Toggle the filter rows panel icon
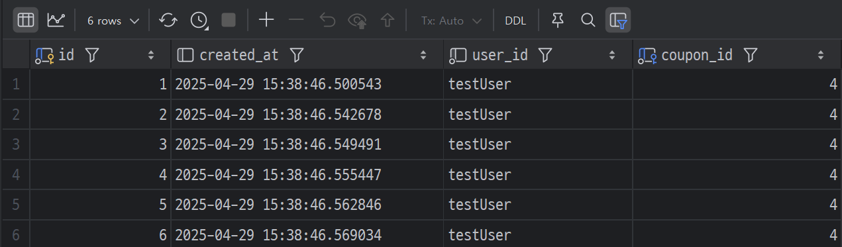This screenshot has width=842, height=247. (x=618, y=21)
